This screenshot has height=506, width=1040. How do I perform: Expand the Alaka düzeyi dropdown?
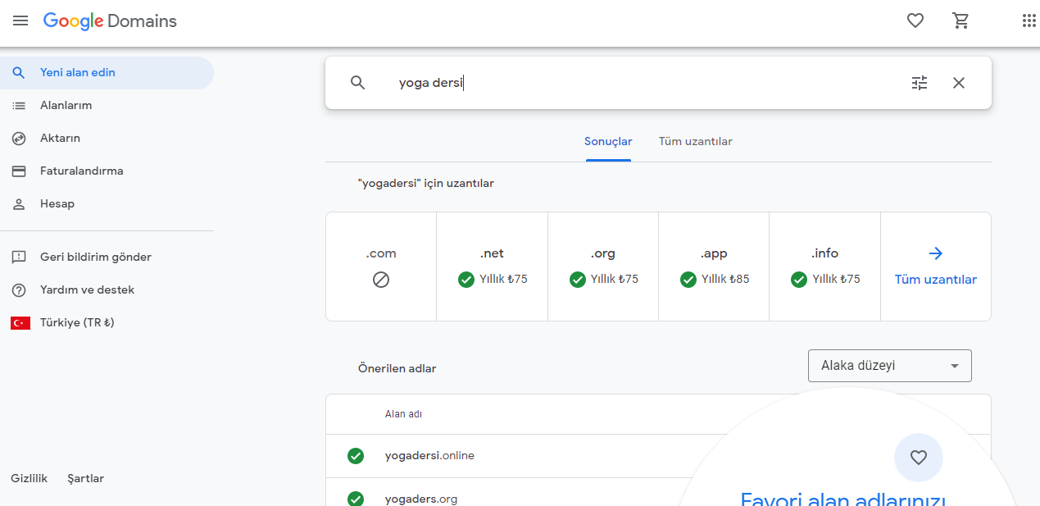pos(889,366)
